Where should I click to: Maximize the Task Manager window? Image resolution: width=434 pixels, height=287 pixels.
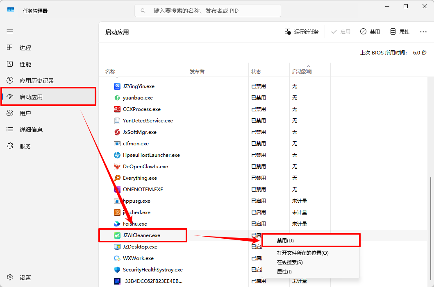click(x=405, y=7)
